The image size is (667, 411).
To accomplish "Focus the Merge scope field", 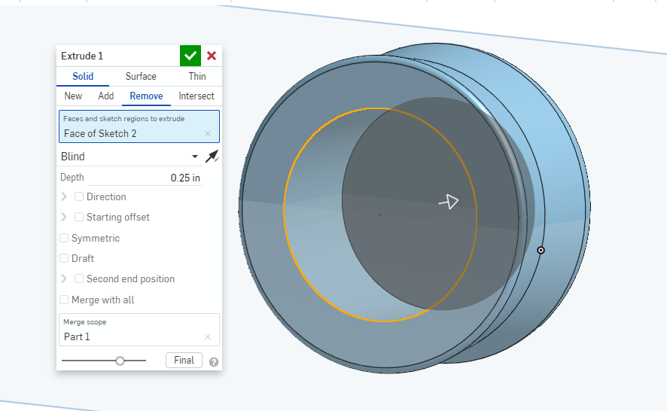I will [x=139, y=330].
